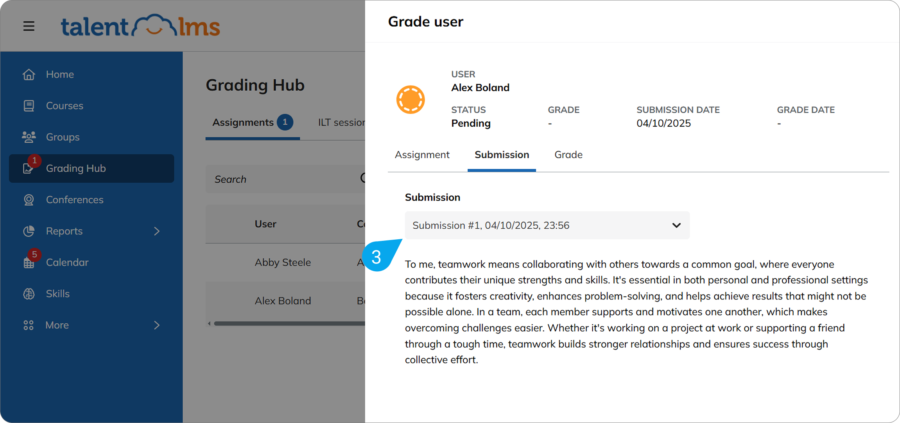Click the Groups people icon

pyautogui.click(x=29, y=137)
